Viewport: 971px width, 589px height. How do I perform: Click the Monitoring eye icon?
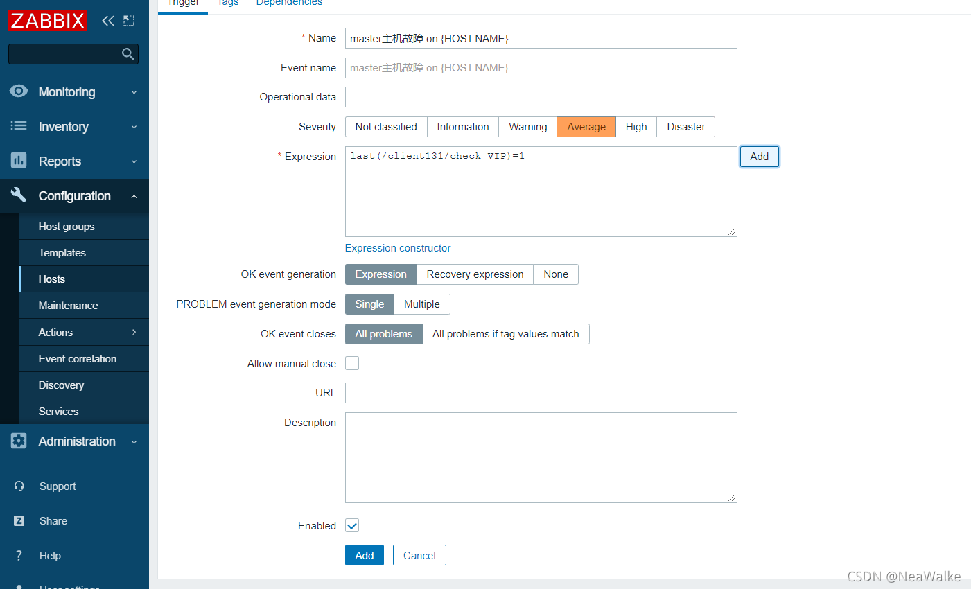tap(19, 91)
